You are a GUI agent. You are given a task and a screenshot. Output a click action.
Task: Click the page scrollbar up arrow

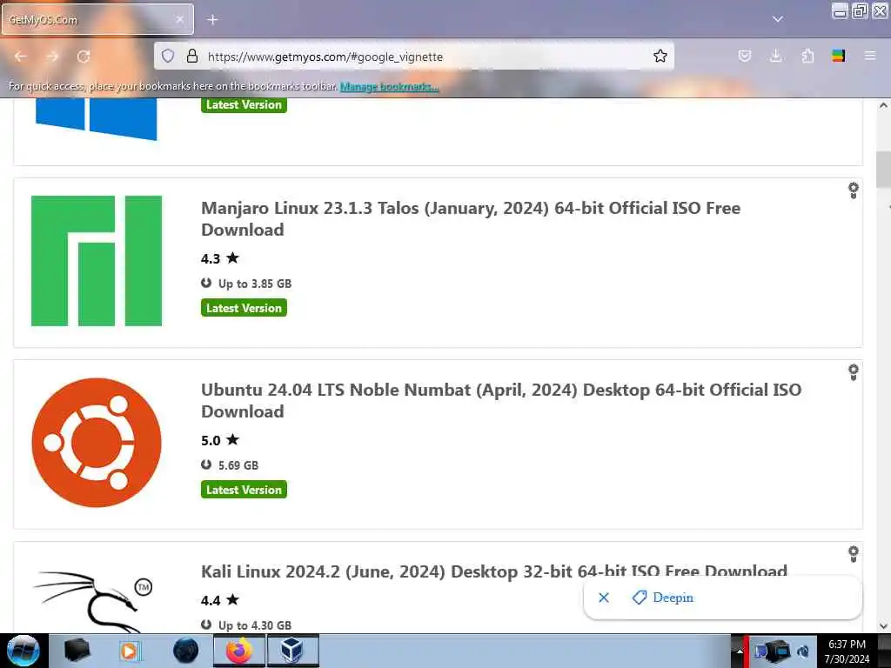click(883, 105)
